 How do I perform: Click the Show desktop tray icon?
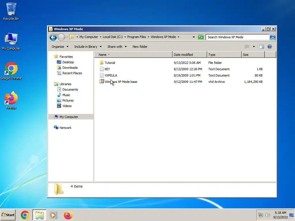tap(292, 215)
